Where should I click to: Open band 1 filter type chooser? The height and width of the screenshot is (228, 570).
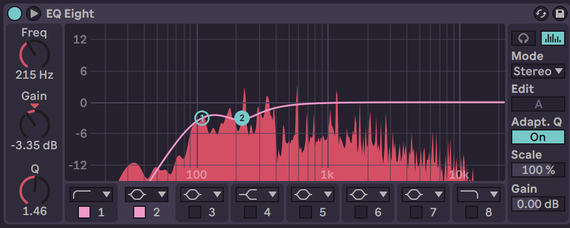(91, 195)
